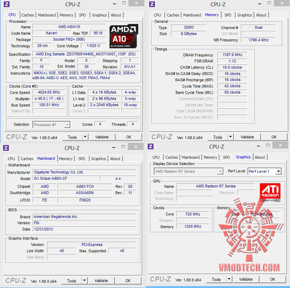Click the DRAM Frequency value 1197.6 MHz

tap(232, 55)
